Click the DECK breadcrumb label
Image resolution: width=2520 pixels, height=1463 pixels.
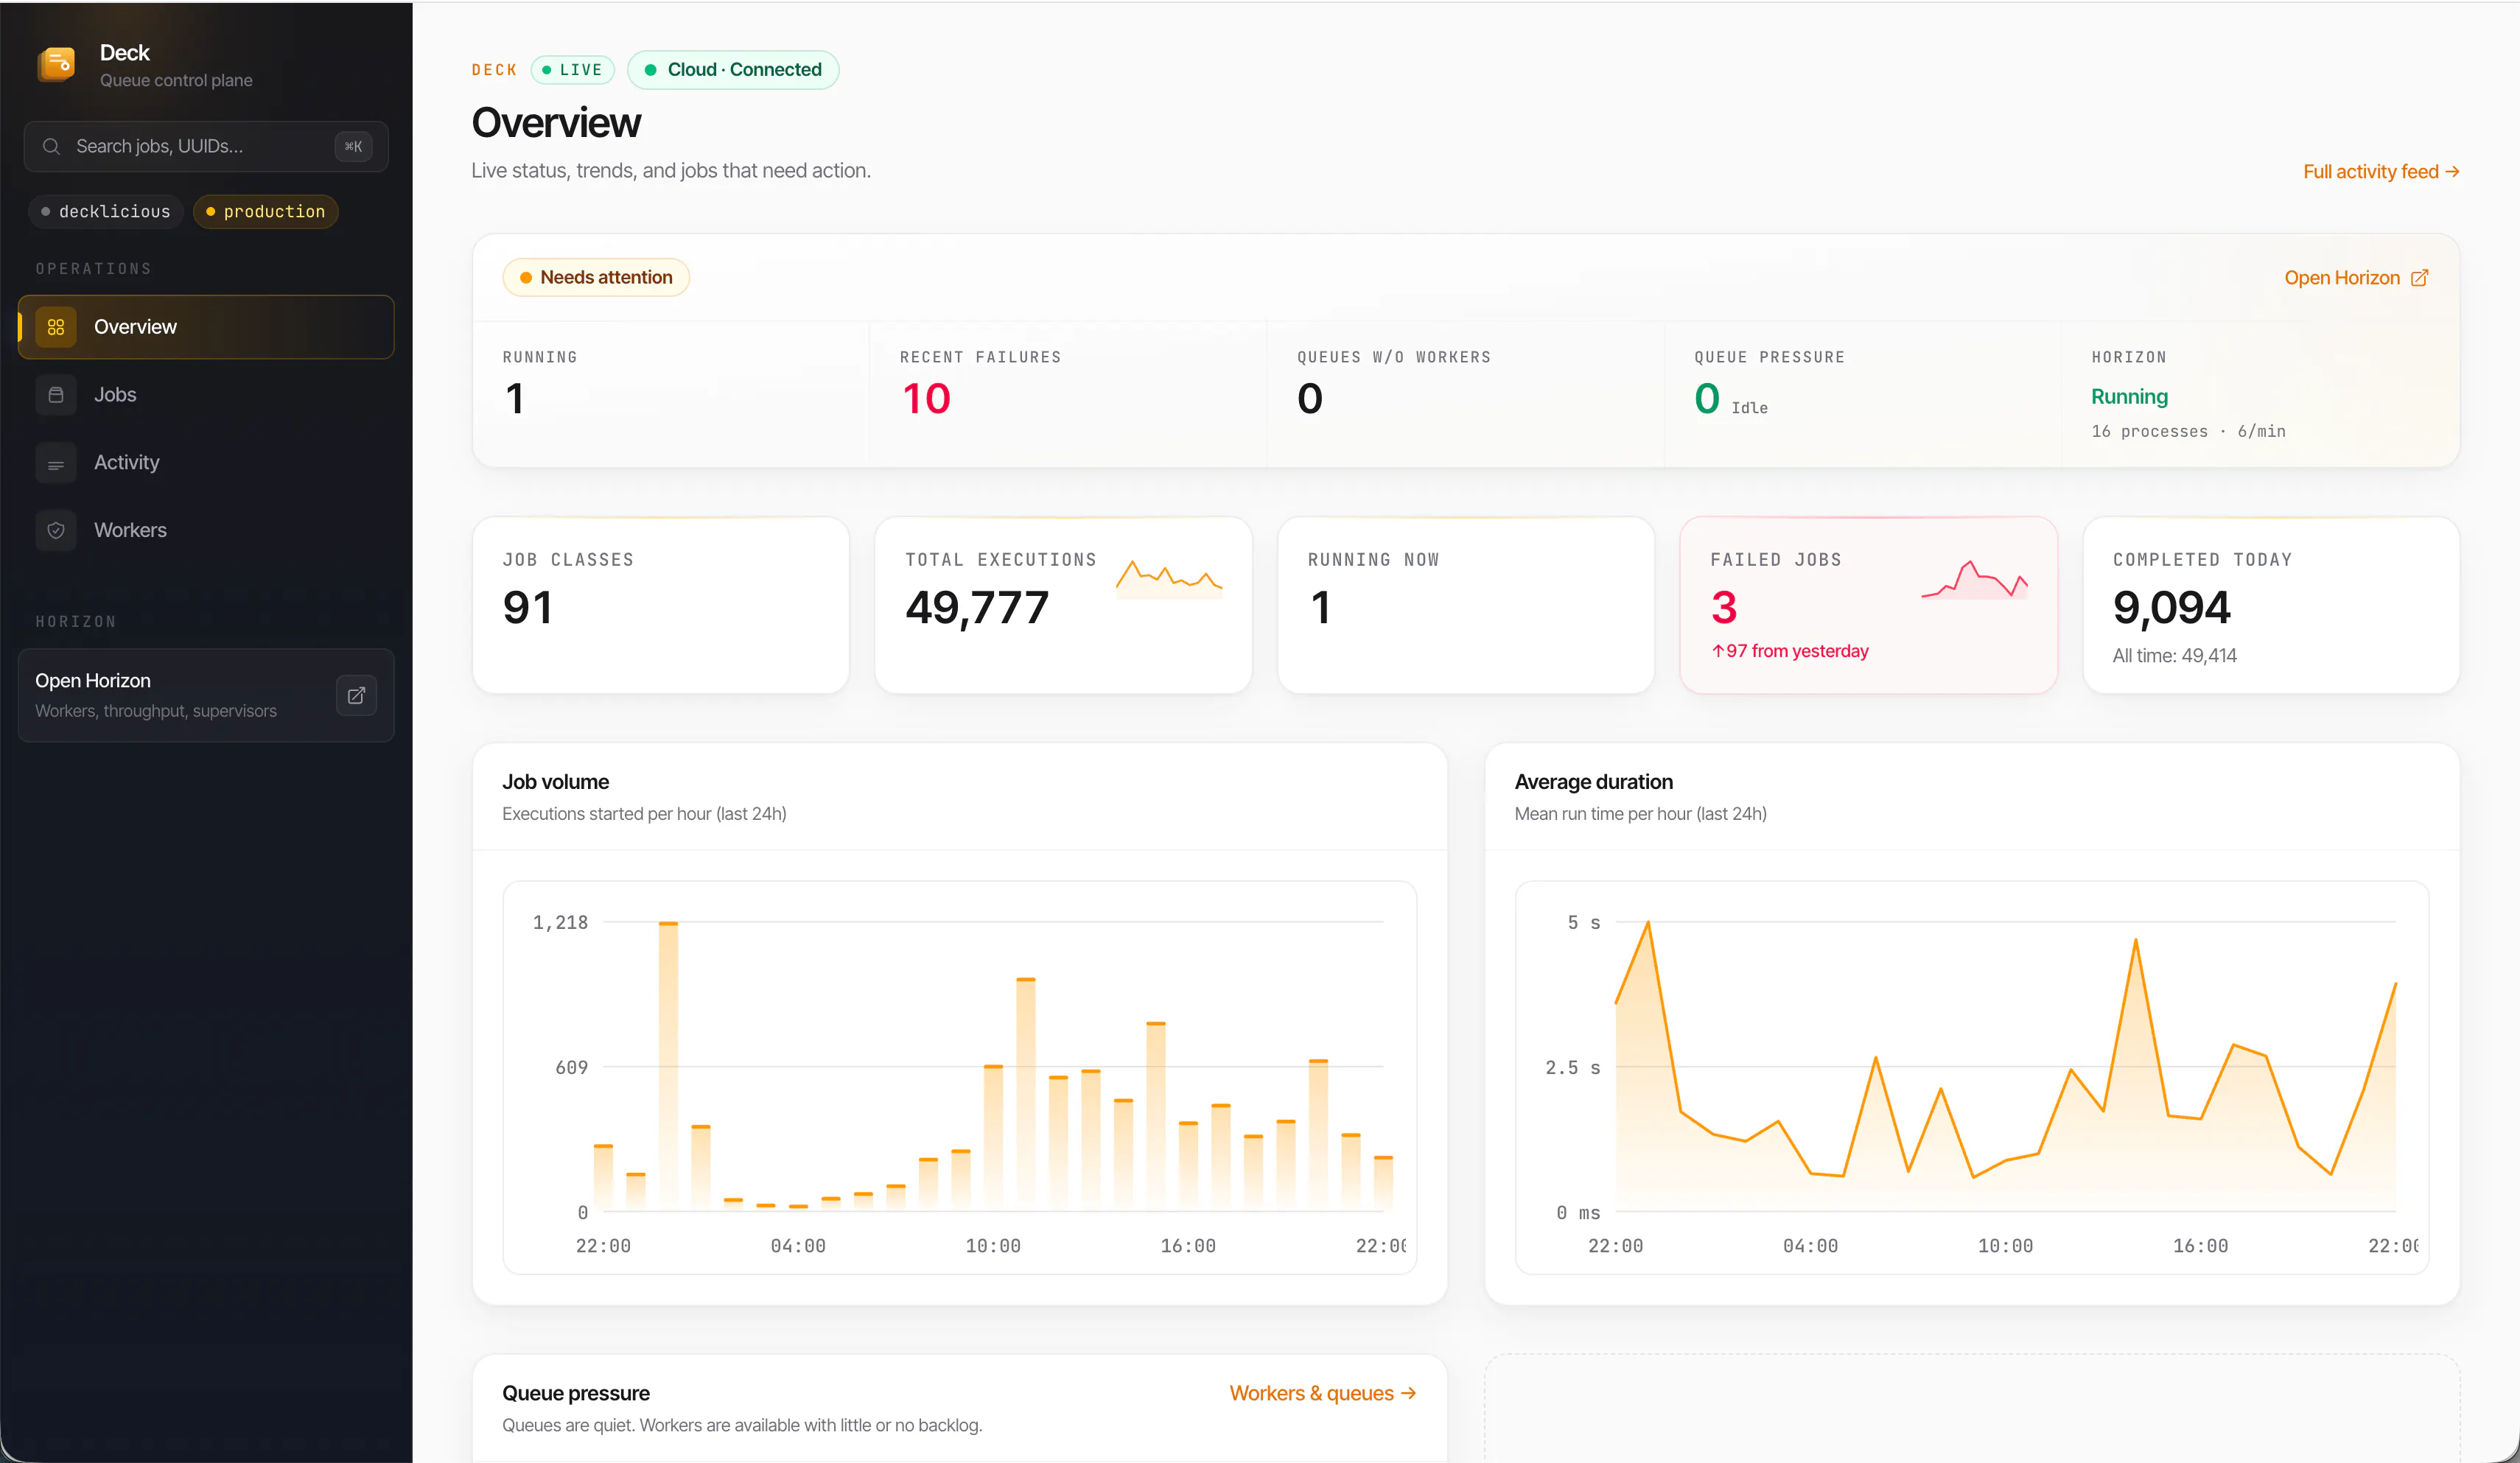tap(494, 70)
